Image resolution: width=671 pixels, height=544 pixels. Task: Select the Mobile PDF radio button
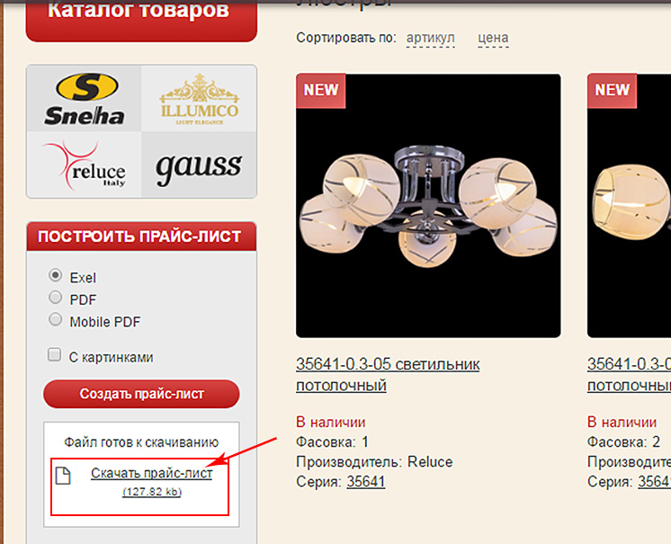tap(55, 319)
